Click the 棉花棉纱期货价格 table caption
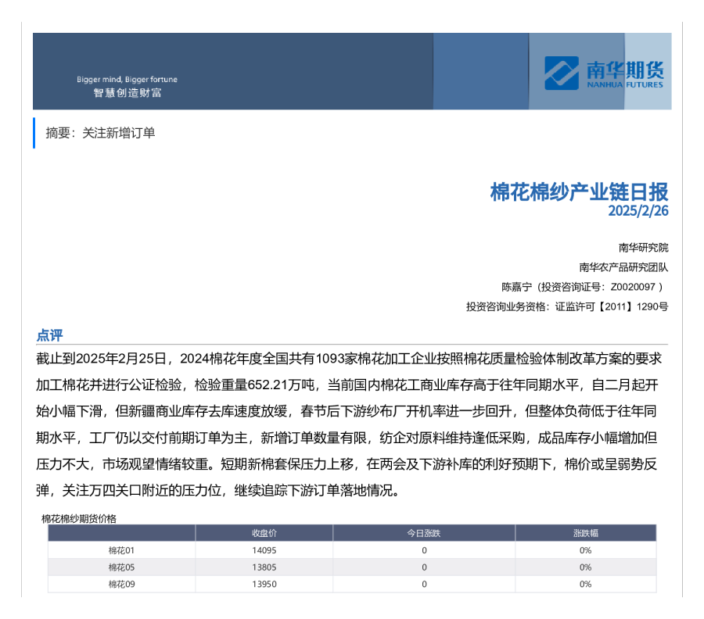The image size is (704, 619). click(78, 518)
